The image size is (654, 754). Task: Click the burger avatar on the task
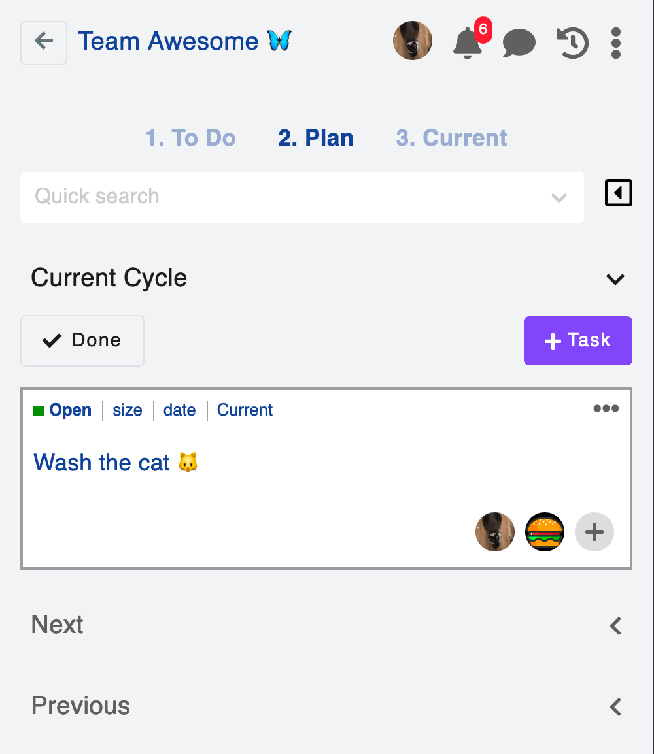point(545,532)
